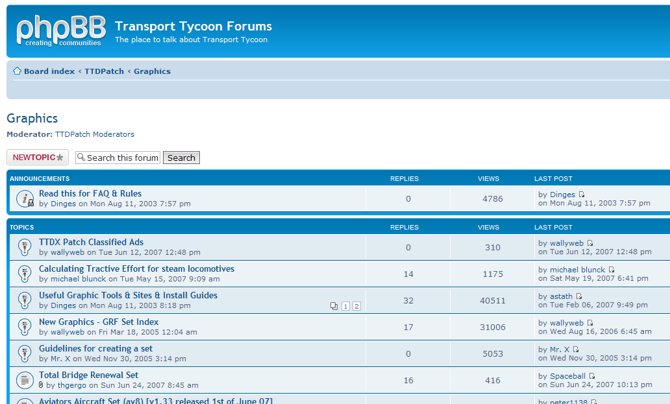View latest post icon next to Spaceball
The height and width of the screenshot is (404, 670).
coord(592,376)
